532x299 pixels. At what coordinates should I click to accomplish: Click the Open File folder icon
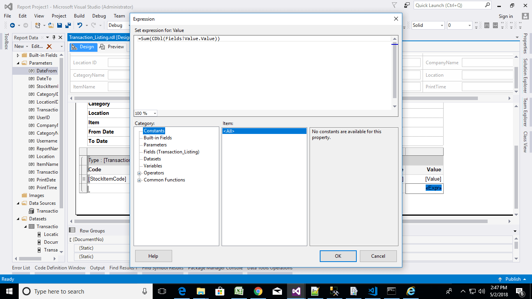pyautogui.click(x=51, y=25)
